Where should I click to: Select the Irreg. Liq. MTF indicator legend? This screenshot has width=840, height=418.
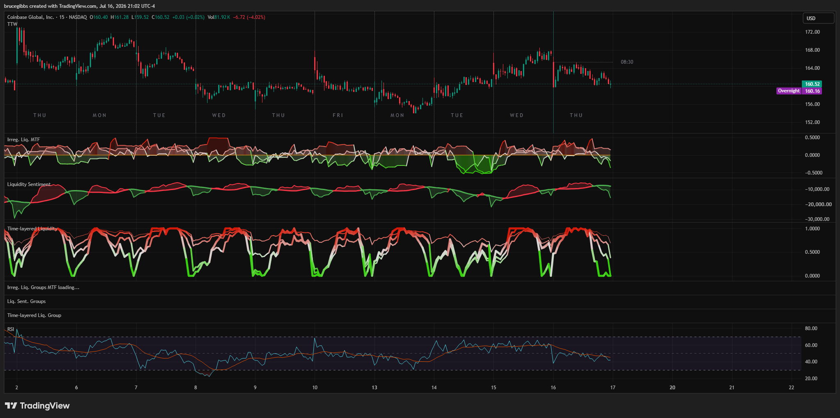(23, 140)
